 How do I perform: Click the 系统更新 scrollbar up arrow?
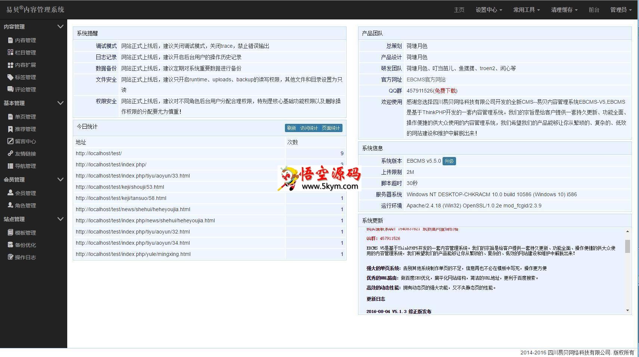click(627, 232)
